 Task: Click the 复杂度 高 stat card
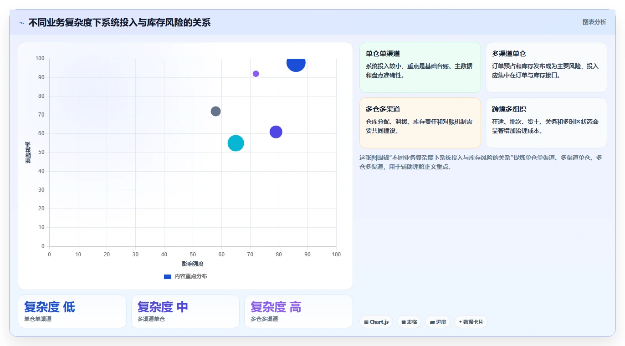coord(298,311)
